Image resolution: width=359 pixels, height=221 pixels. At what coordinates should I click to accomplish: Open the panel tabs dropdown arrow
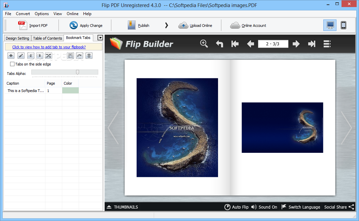pos(100,38)
